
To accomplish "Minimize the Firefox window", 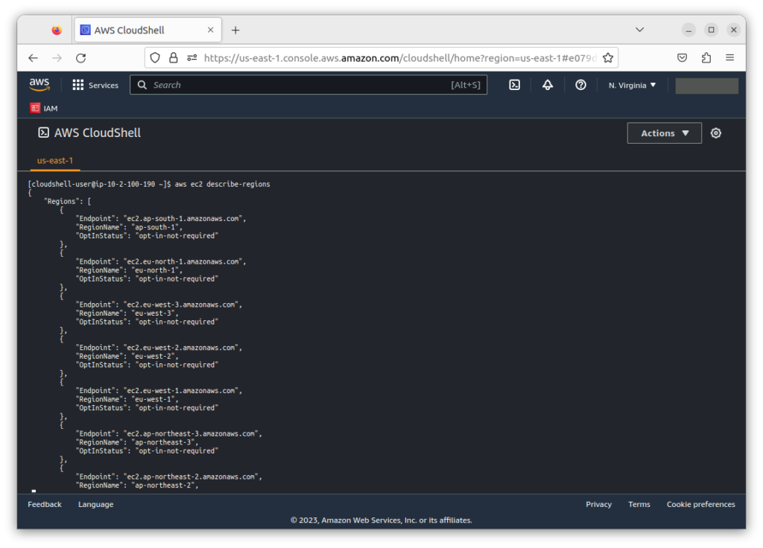I will coord(688,30).
